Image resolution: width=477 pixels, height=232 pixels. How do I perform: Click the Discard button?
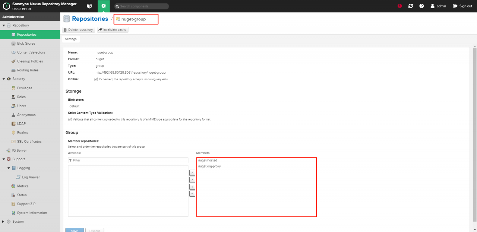click(x=95, y=231)
